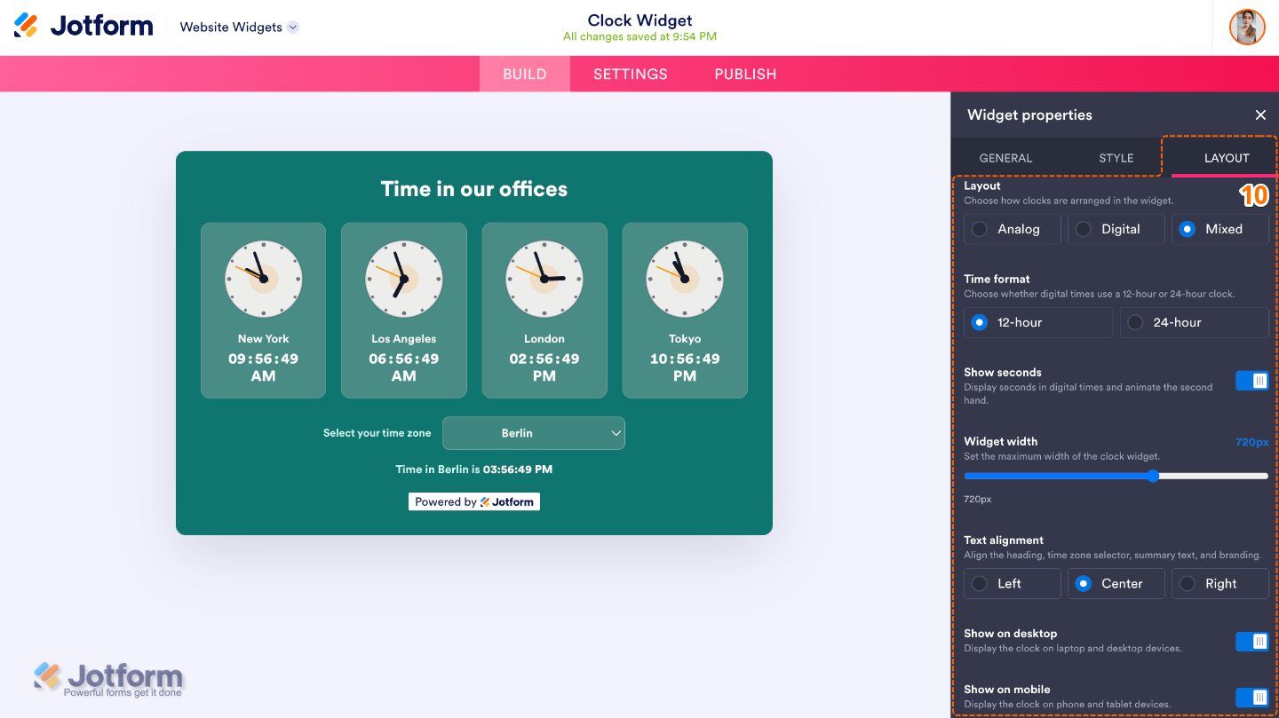Toggle the Show on mobile switch
This screenshot has width=1279, height=718.
(1252, 698)
